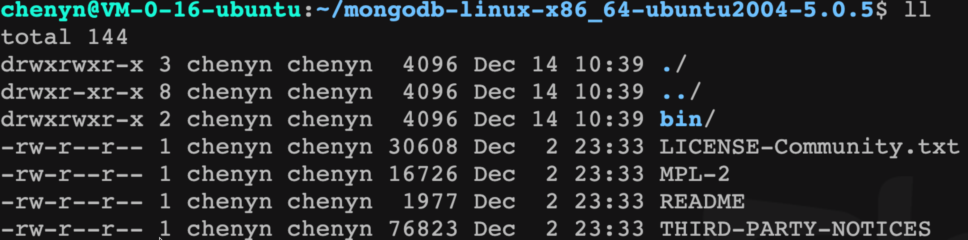This screenshot has width=968, height=240.
Task: Click the 23:33 timestamp on MPL-2 row
Action: 609,174
